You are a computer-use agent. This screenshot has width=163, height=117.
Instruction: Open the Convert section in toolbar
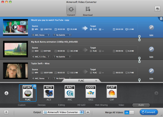71,11
